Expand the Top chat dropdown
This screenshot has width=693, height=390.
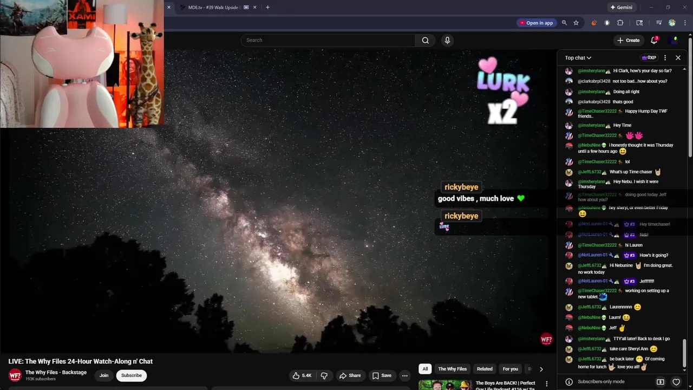[578, 58]
